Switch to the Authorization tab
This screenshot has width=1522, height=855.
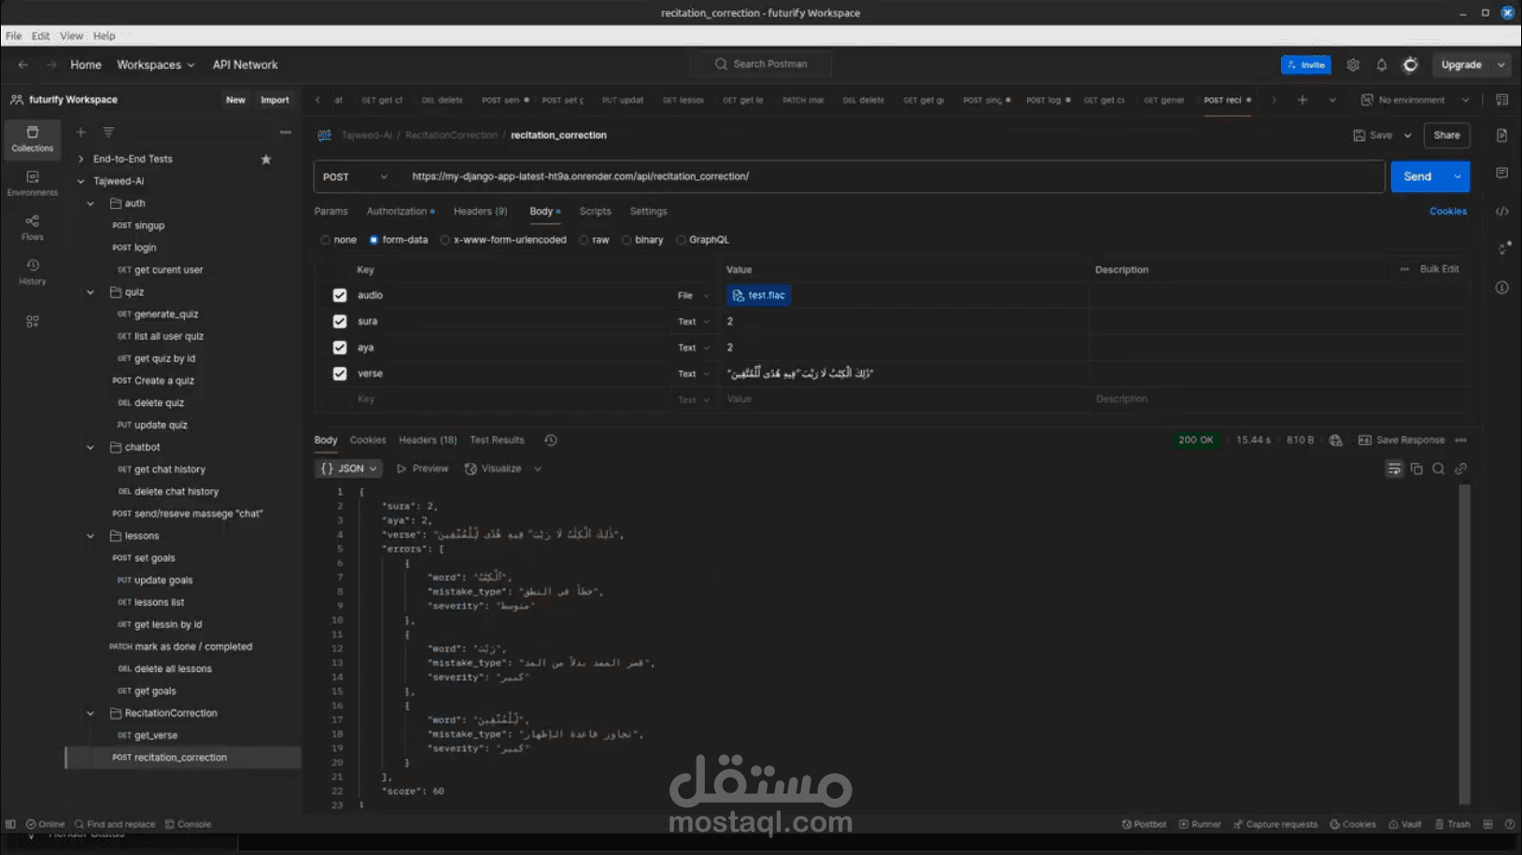(401, 212)
